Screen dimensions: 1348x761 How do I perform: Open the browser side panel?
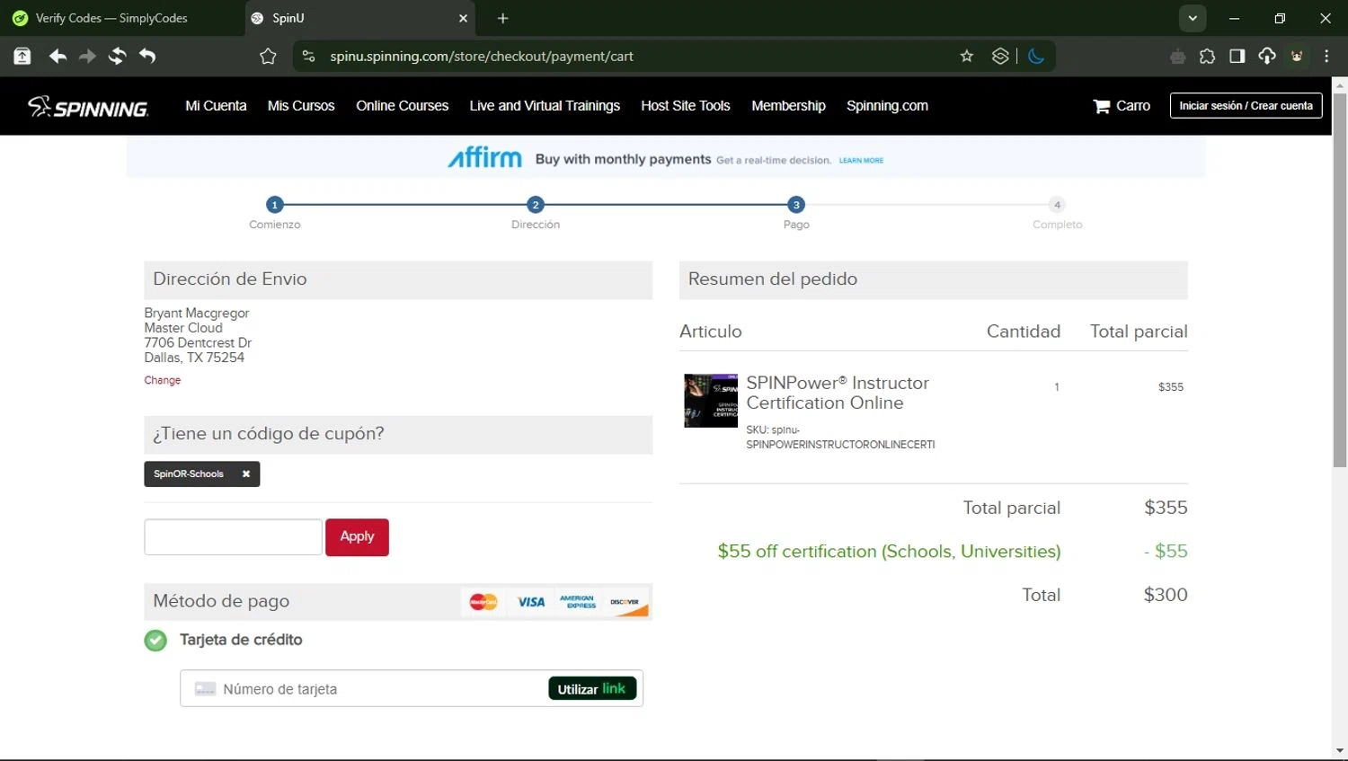[x=1237, y=57]
